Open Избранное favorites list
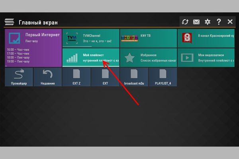The height and width of the screenshot is (159, 239). pyautogui.click(x=148, y=58)
